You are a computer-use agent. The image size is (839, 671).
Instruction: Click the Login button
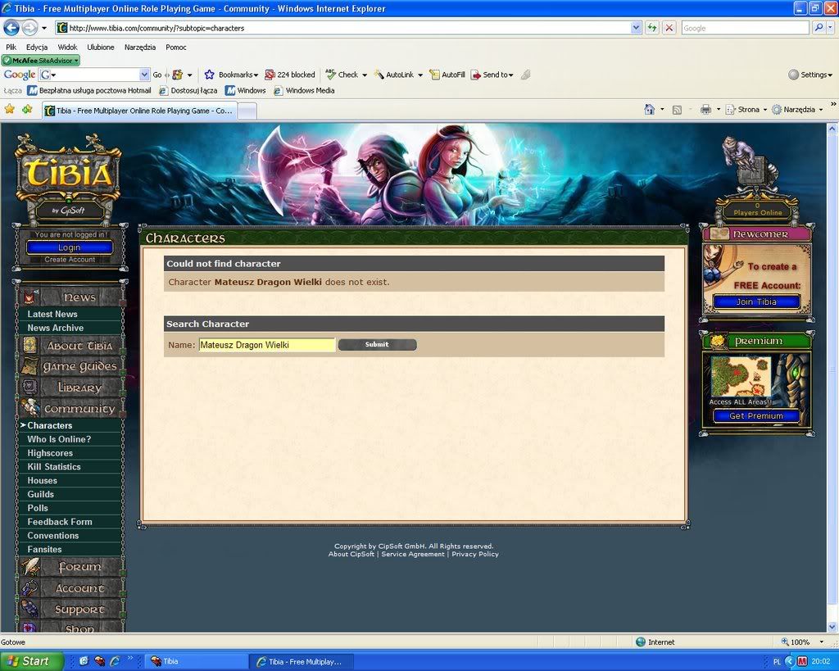coord(70,247)
